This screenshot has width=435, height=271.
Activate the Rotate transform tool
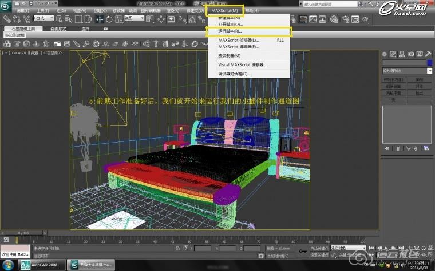(109, 18)
